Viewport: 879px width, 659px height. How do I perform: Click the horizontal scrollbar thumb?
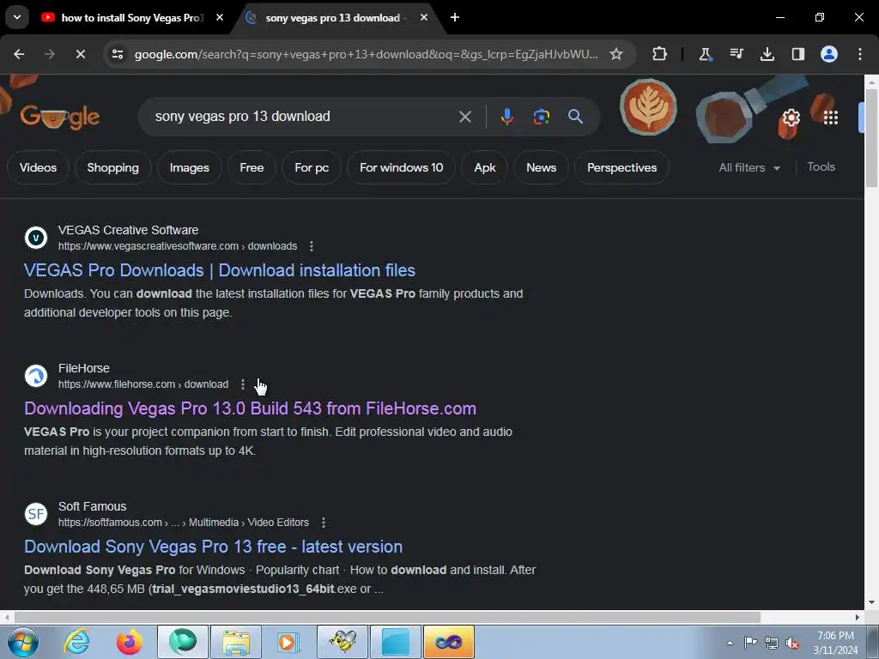point(387,617)
